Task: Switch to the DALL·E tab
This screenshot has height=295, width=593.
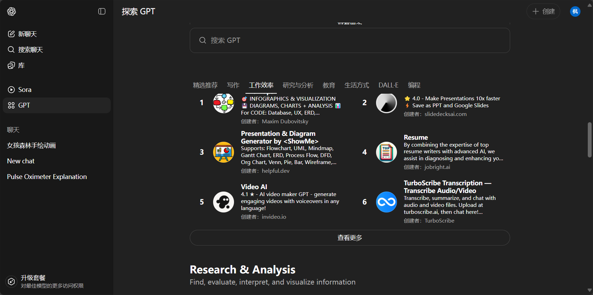Action: [389, 85]
